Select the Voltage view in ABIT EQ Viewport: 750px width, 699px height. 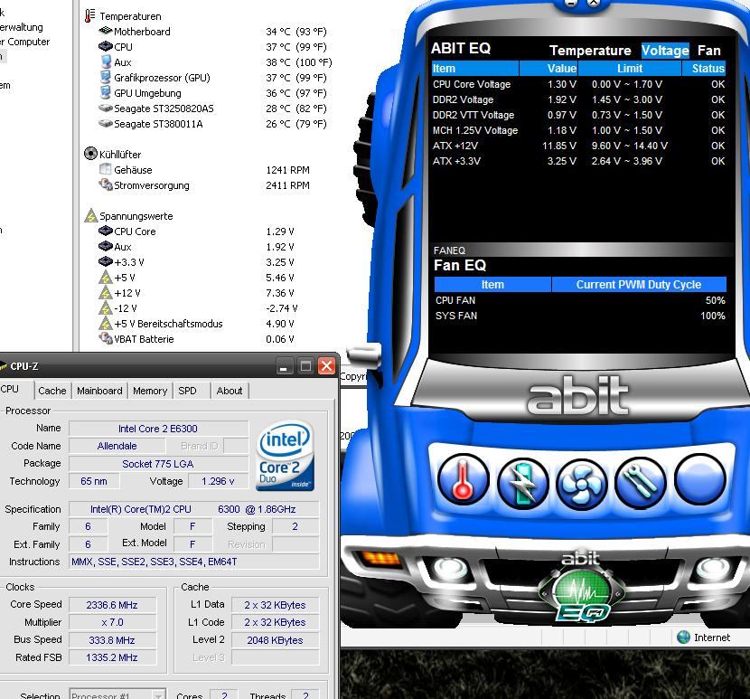(x=665, y=51)
